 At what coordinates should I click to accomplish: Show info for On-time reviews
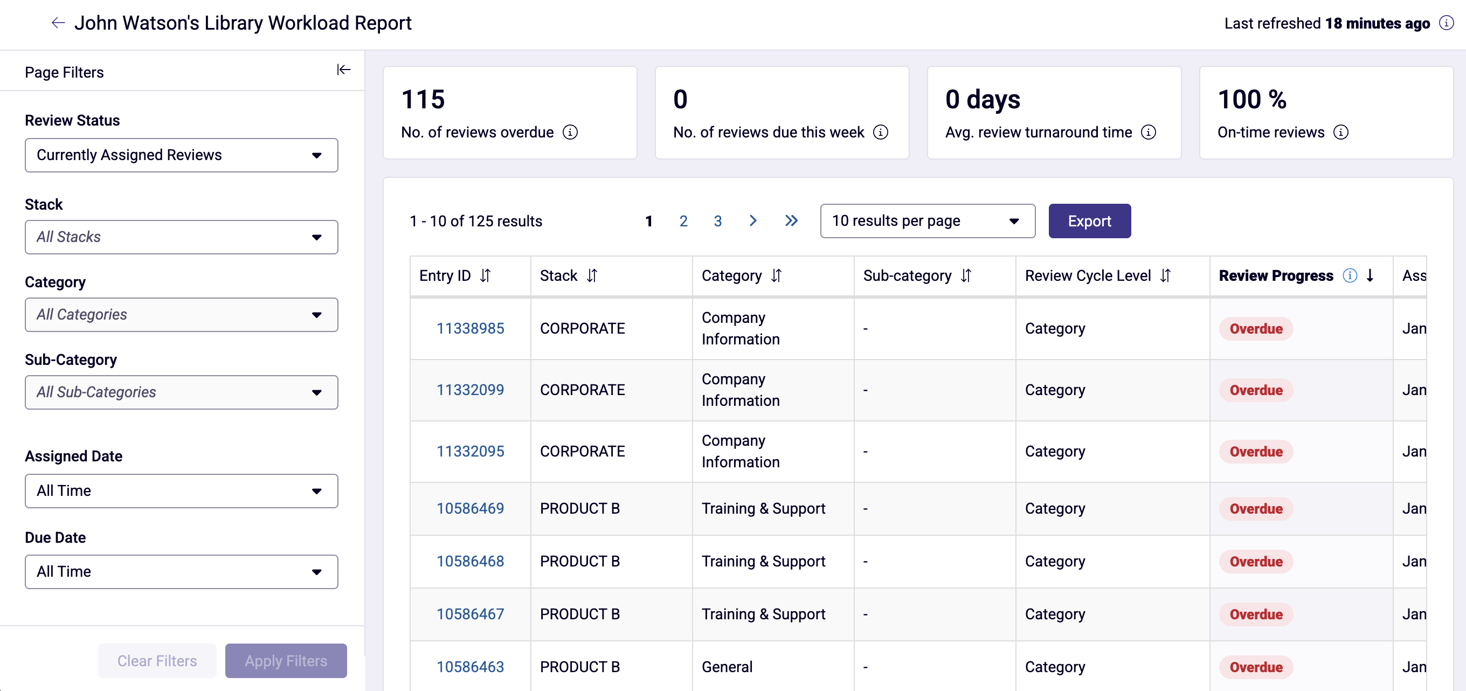click(1341, 132)
